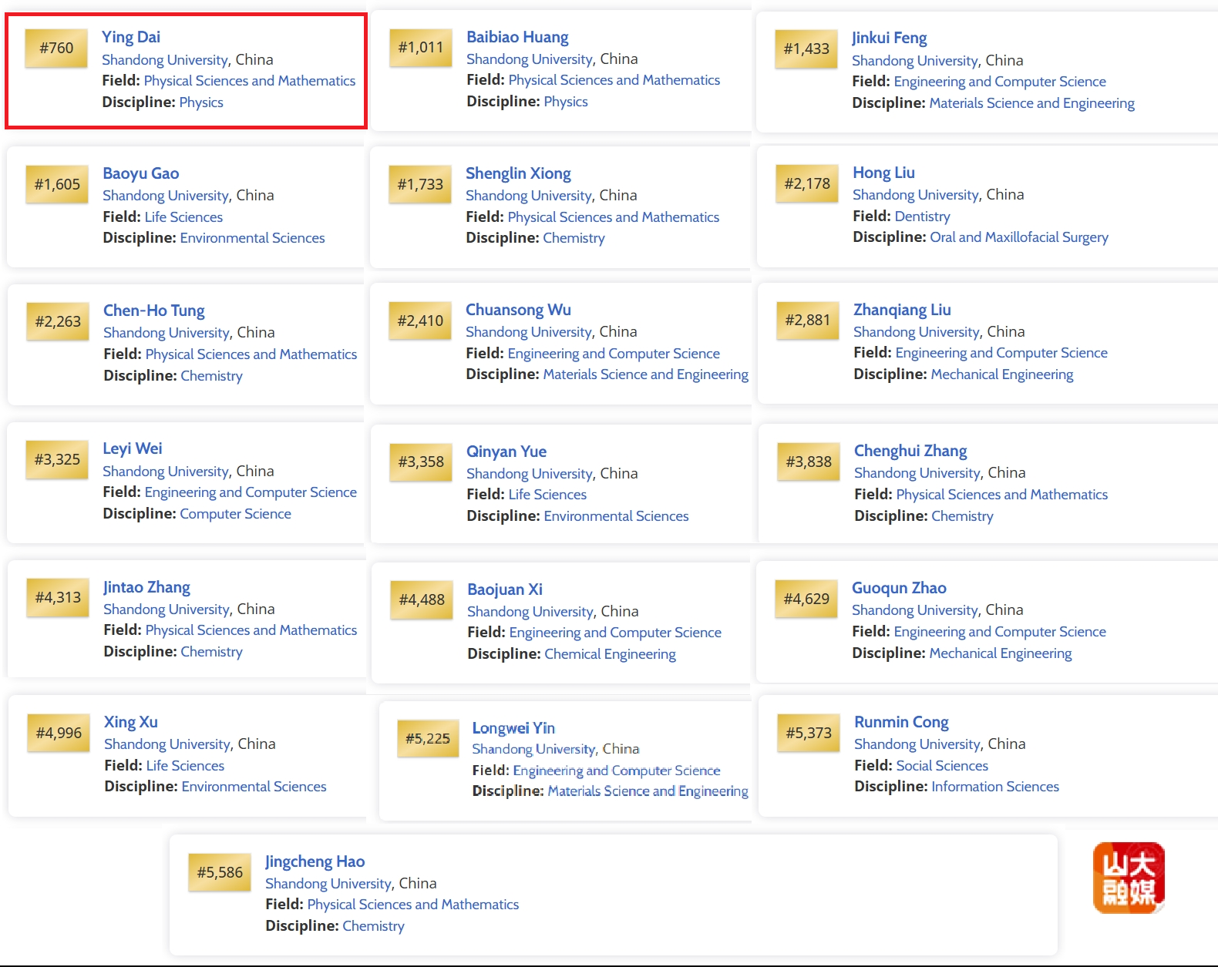Click the #1,433 rank badge
The height and width of the screenshot is (967, 1218).
pyautogui.click(x=806, y=49)
